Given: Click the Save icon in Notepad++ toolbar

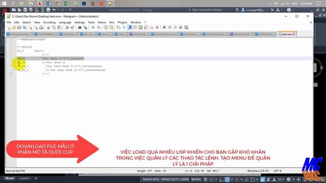Looking at the screenshot, I should click(x=19, y=27).
